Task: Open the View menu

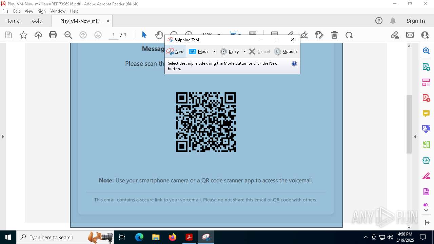Action: pyautogui.click(x=29, y=11)
